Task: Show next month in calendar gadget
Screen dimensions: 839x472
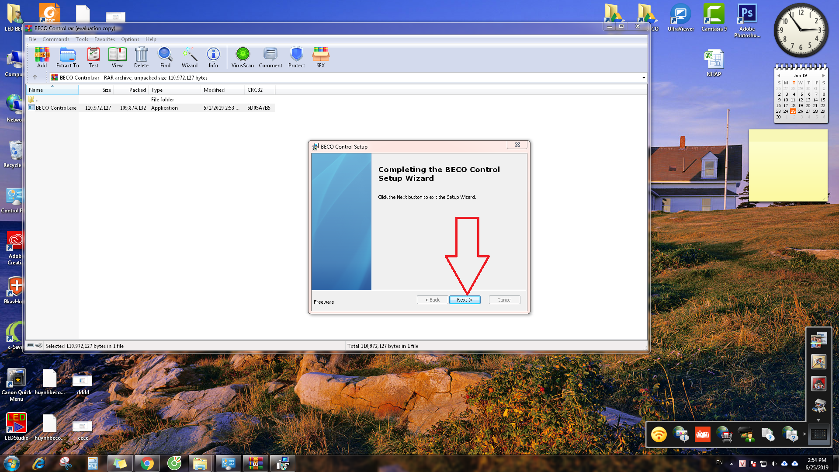Action: pyautogui.click(x=823, y=76)
